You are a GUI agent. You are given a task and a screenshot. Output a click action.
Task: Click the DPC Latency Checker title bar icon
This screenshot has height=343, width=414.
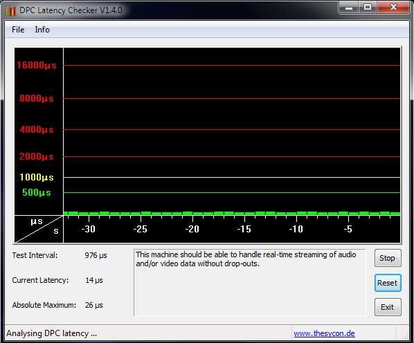11,10
